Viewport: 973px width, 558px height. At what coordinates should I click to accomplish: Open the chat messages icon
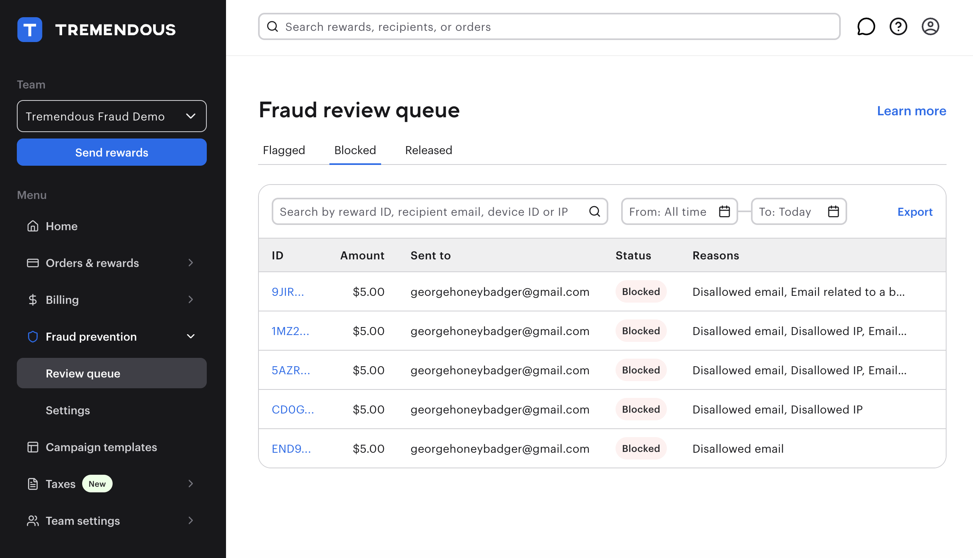pos(866,27)
